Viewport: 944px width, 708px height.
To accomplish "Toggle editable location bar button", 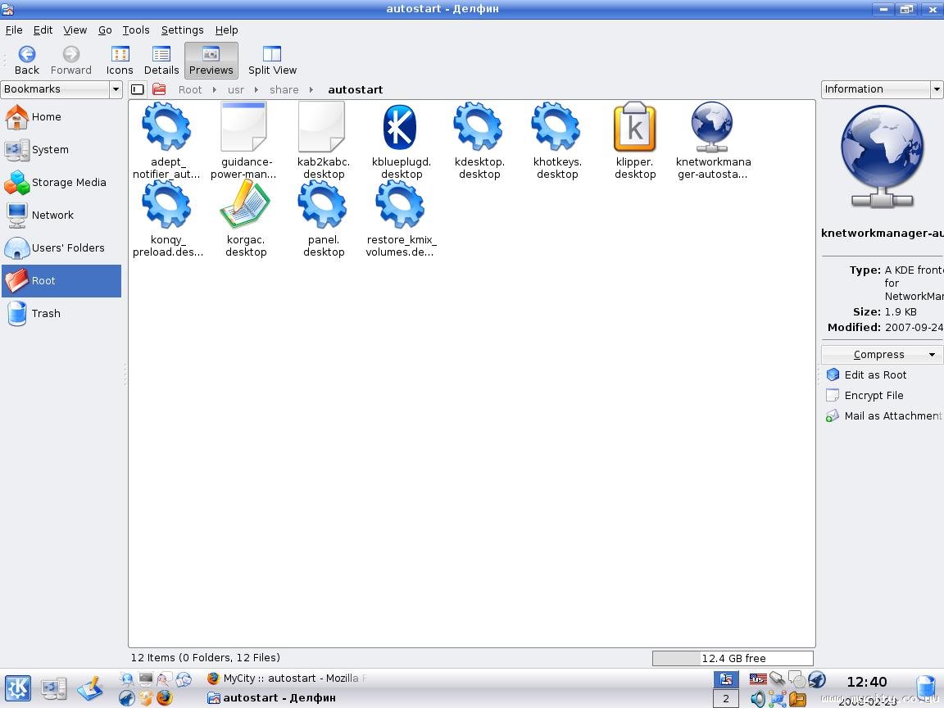I will tap(138, 89).
